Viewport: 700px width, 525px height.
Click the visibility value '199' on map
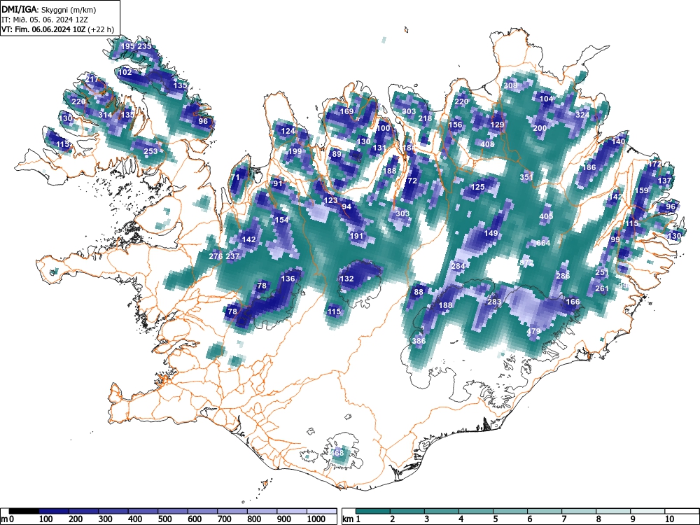click(295, 151)
